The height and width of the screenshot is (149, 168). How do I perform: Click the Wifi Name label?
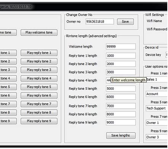click(154, 21)
